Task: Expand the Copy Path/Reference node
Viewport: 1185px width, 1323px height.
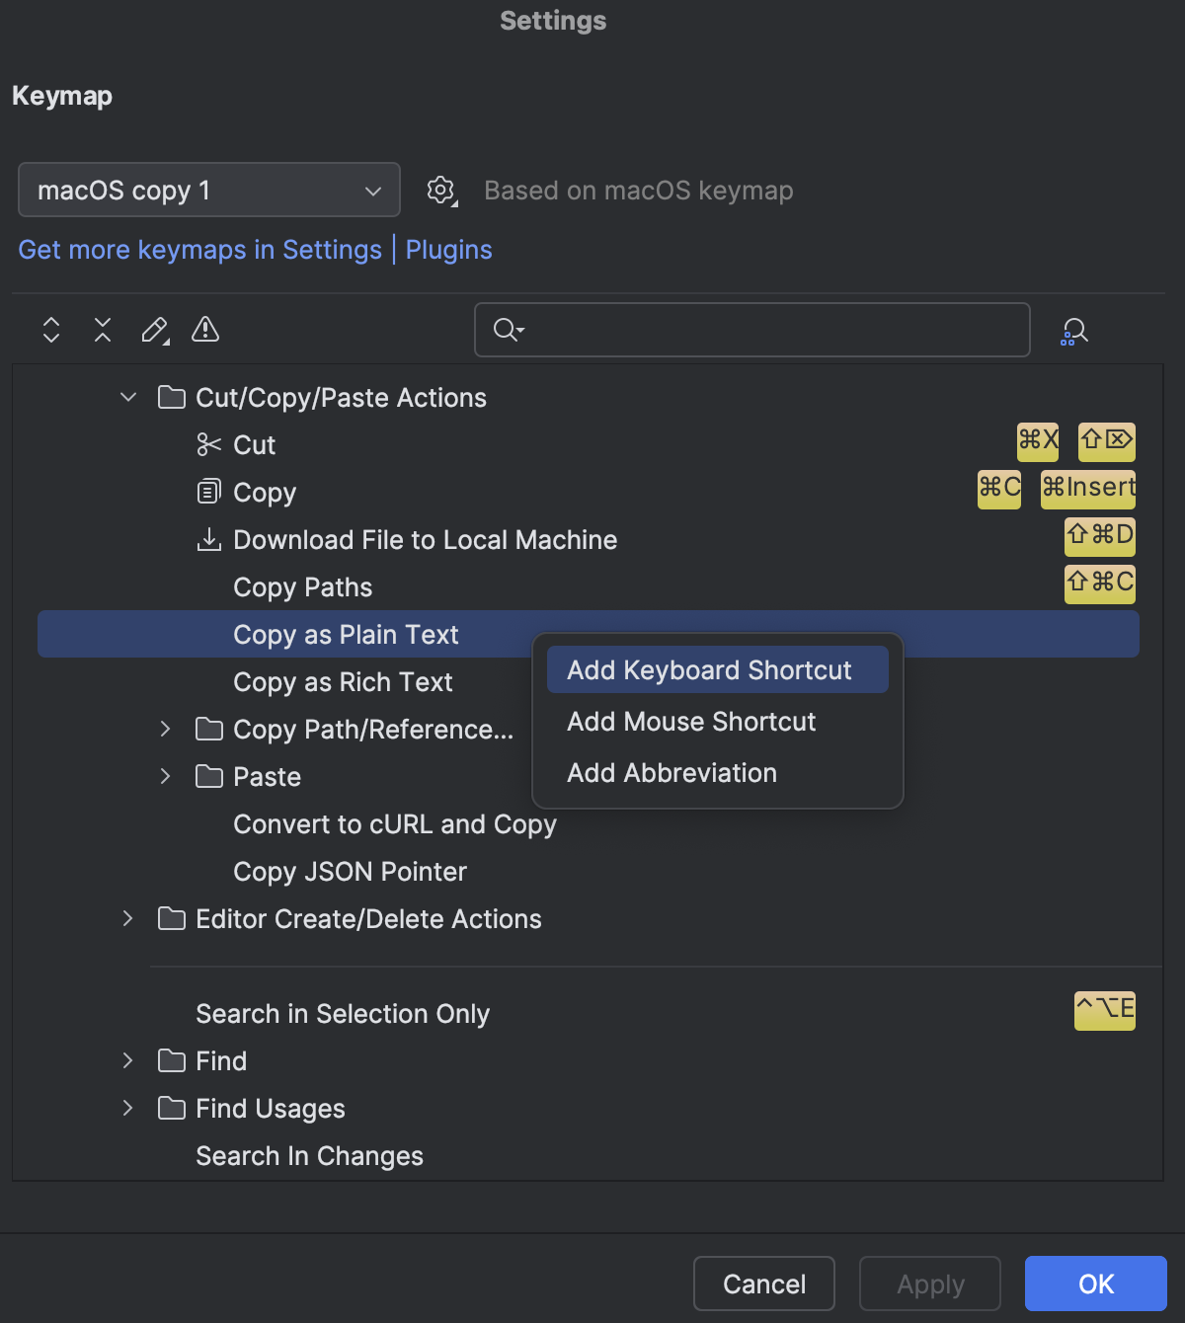Action: pyautogui.click(x=164, y=729)
